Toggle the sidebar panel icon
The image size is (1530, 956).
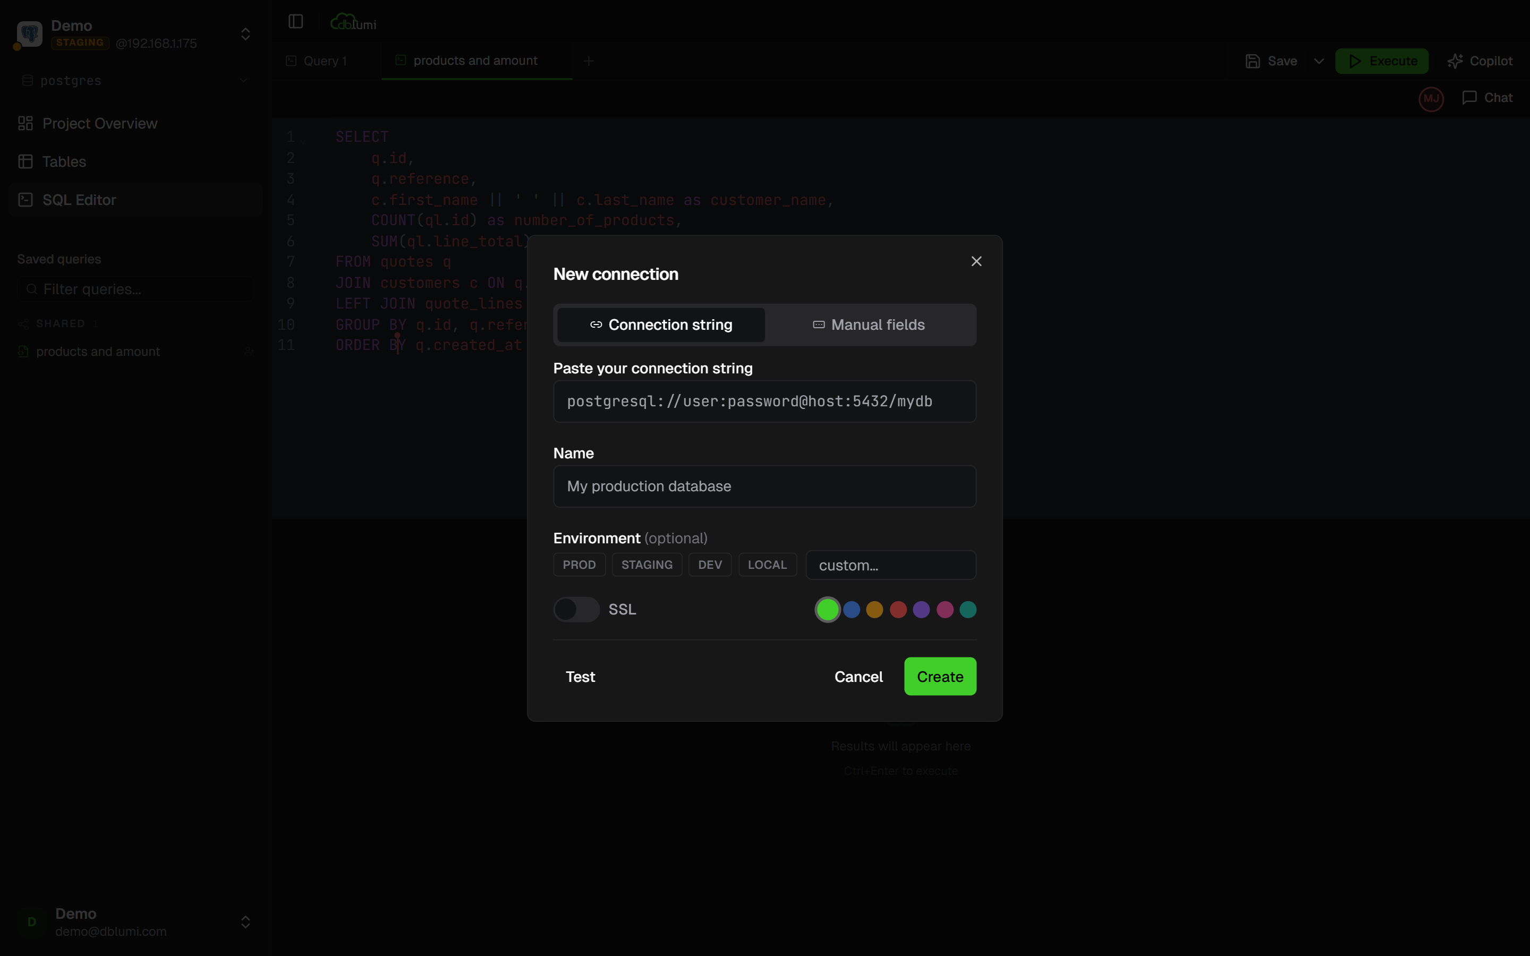[x=295, y=21]
